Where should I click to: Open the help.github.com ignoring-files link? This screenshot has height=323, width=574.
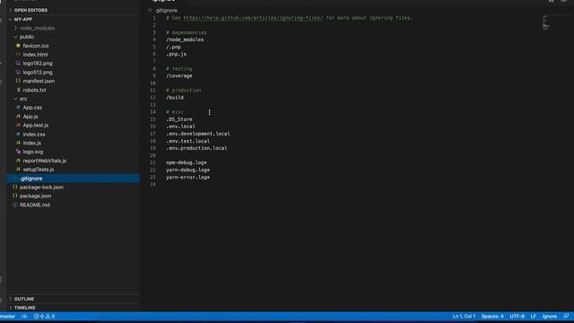point(253,18)
